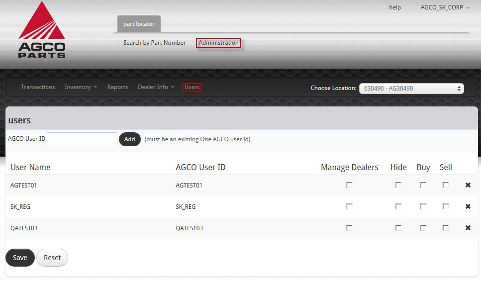Click the AGCO Parts logo
The height and width of the screenshot is (282, 481).
(42, 31)
